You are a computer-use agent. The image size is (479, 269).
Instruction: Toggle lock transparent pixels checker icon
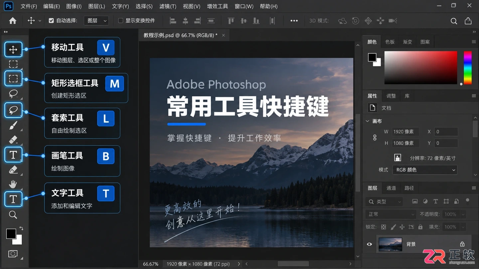pyautogui.click(x=384, y=227)
